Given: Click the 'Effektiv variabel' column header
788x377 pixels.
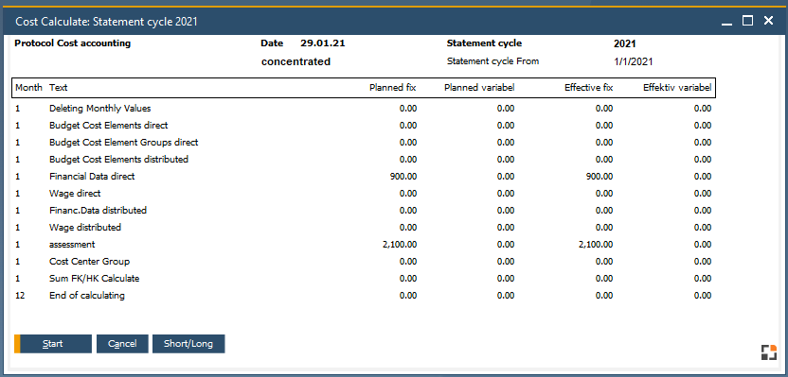Looking at the screenshot, I should click(x=677, y=88).
